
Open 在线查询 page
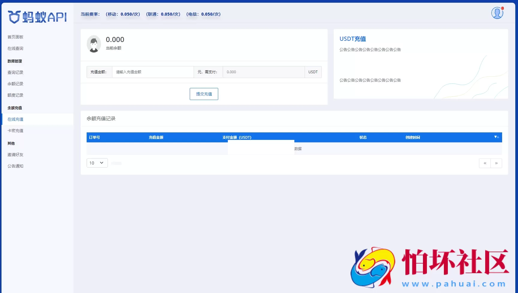tap(15, 48)
